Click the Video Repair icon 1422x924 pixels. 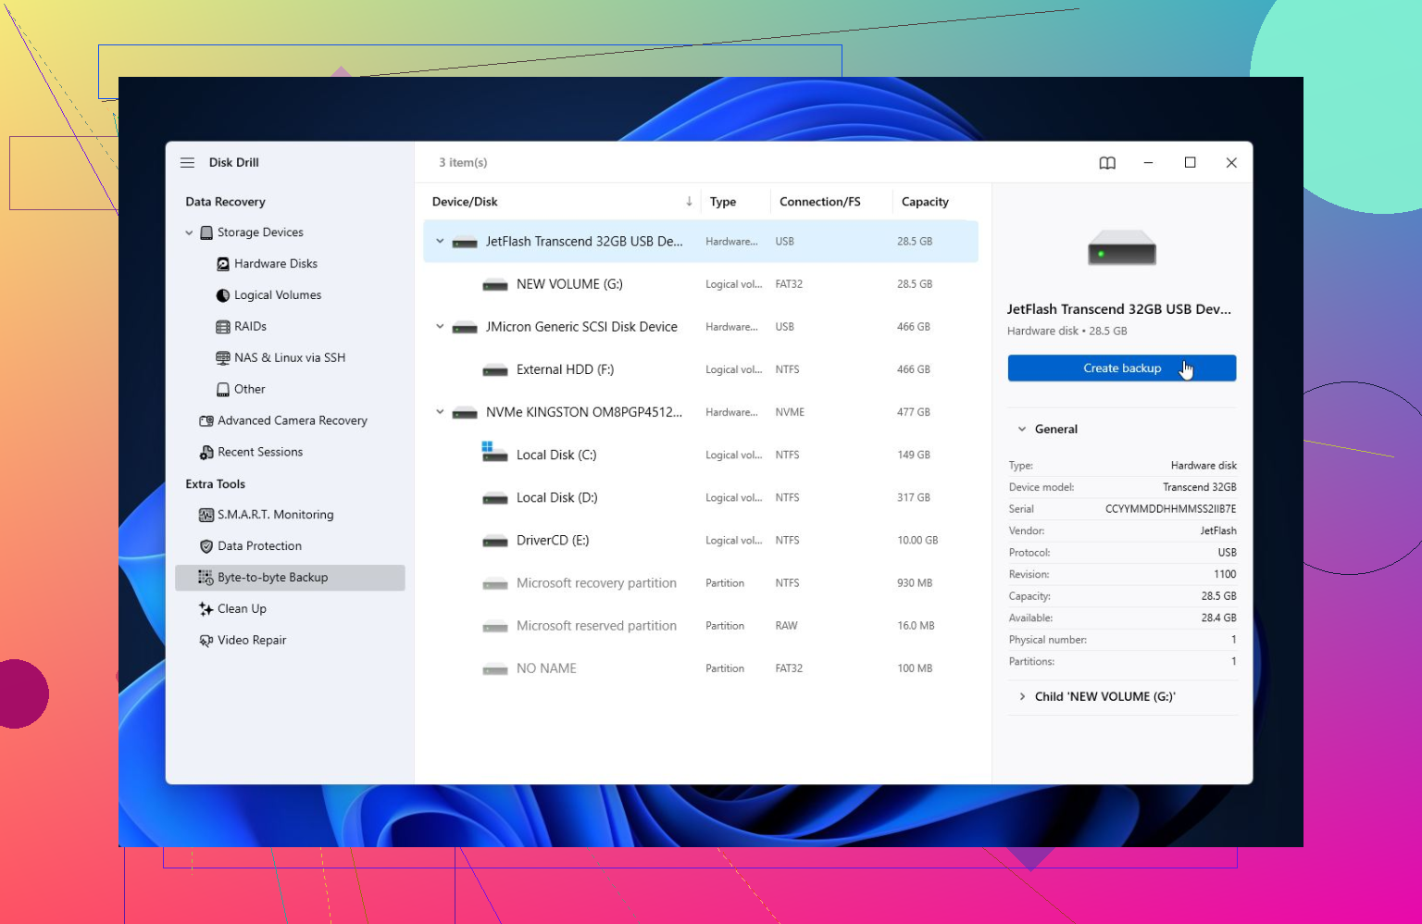(x=206, y=641)
